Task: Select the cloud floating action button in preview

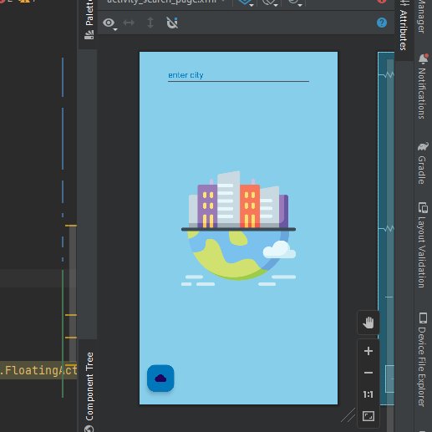Action: pos(160,379)
